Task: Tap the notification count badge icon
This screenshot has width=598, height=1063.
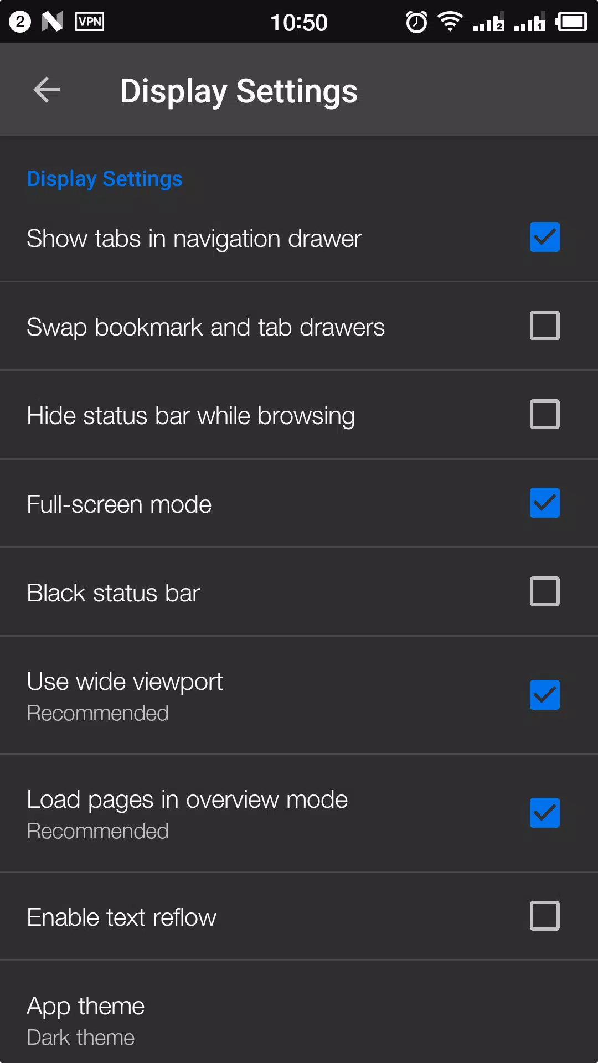Action: pyautogui.click(x=20, y=22)
